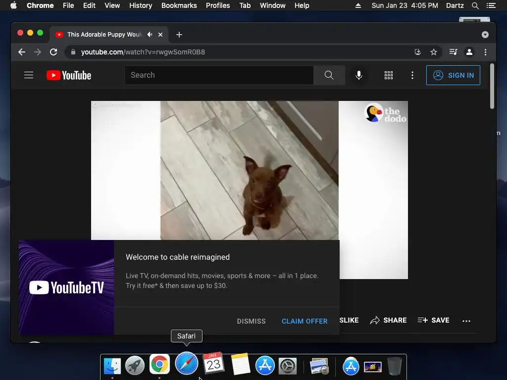
Task: Open Preview from the Dock
Action: [x=319, y=367]
